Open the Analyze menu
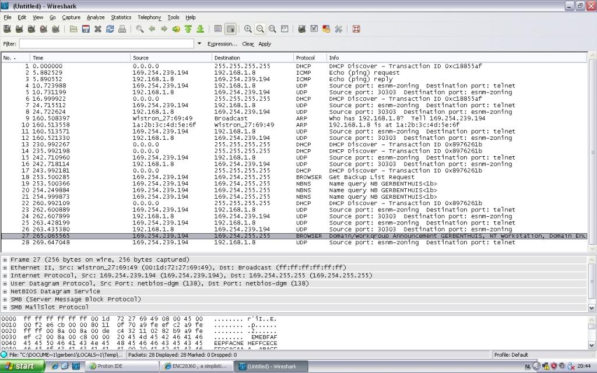597x373 pixels. click(96, 17)
